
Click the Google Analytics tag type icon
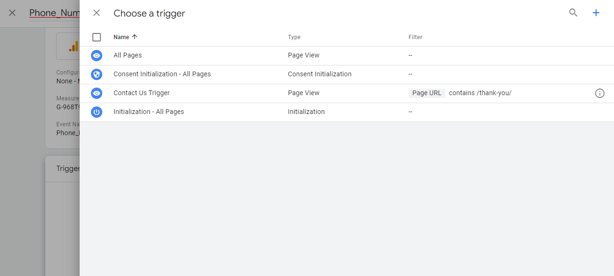(74, 46)
